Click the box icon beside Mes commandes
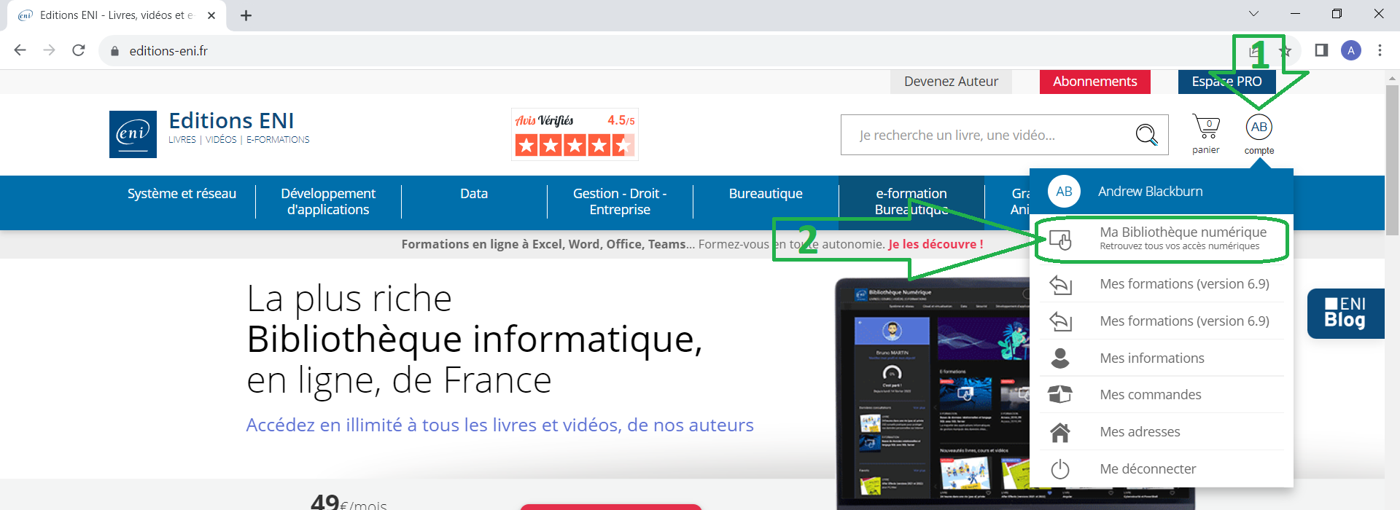Viewport: 1400px width, 510px height. [1060, 395]
